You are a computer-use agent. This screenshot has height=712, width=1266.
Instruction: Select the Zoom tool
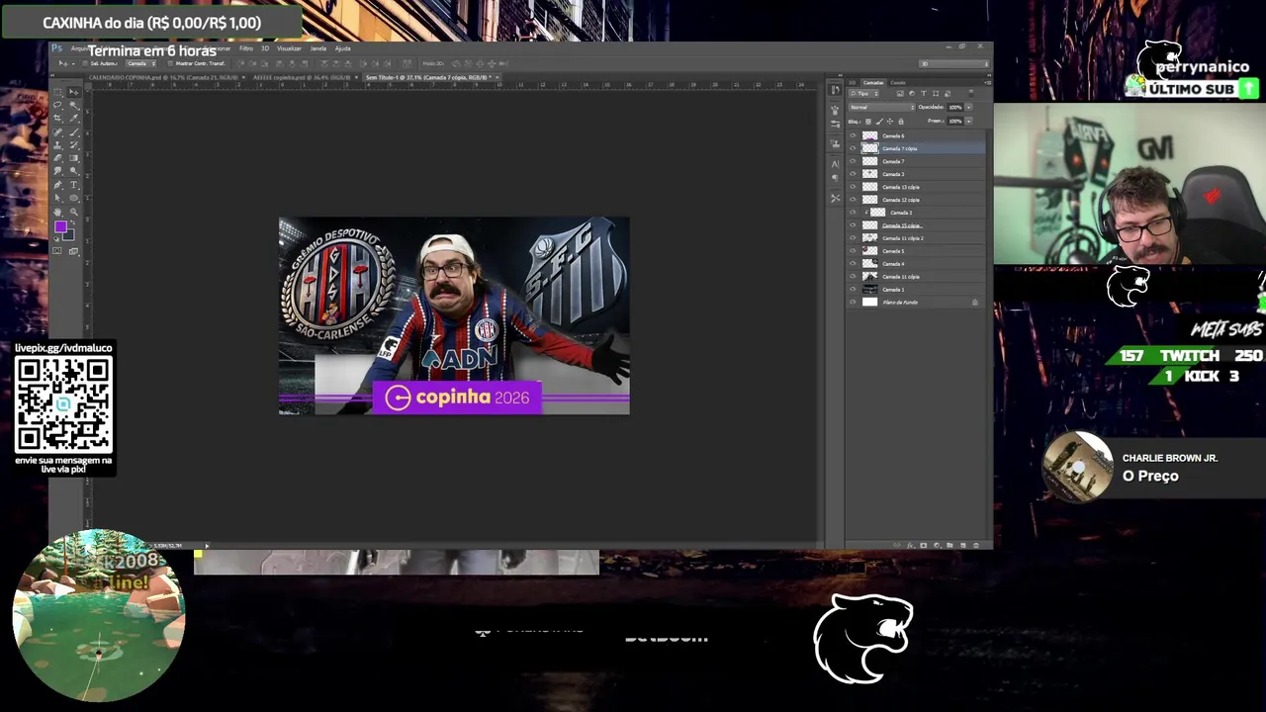pos(73,212)
